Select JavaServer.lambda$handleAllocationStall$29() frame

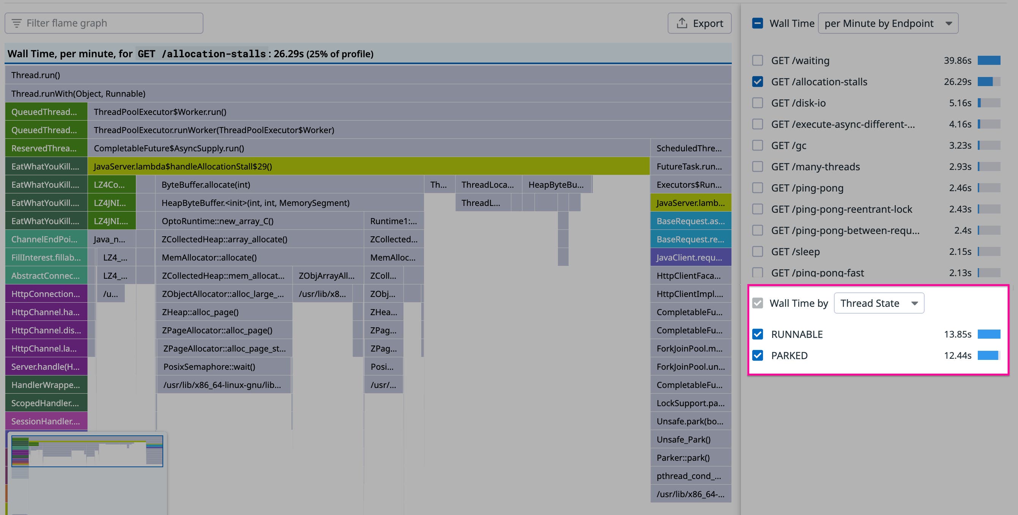(367, 166)
